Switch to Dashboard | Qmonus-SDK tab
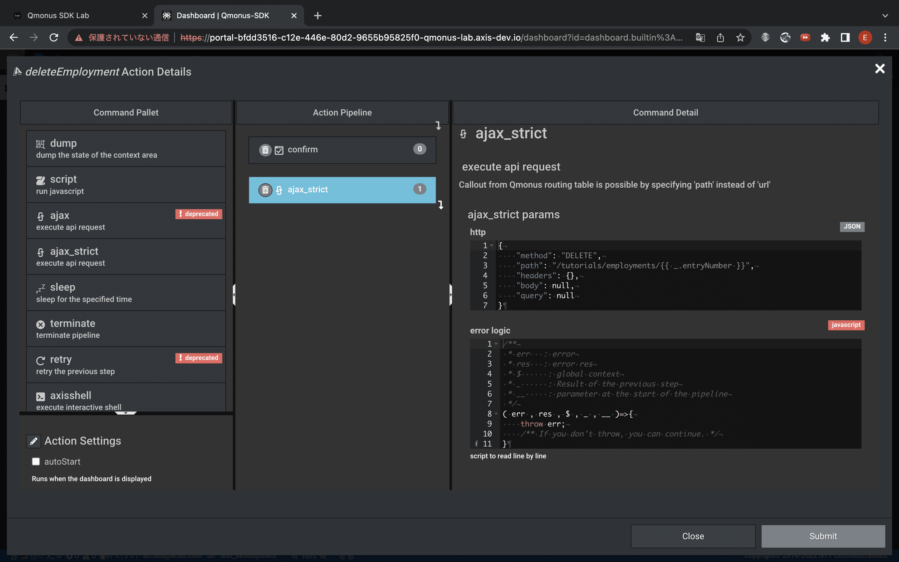Image resolution: width=899 pixels, height=562 pixels. (x=229, y=16)
